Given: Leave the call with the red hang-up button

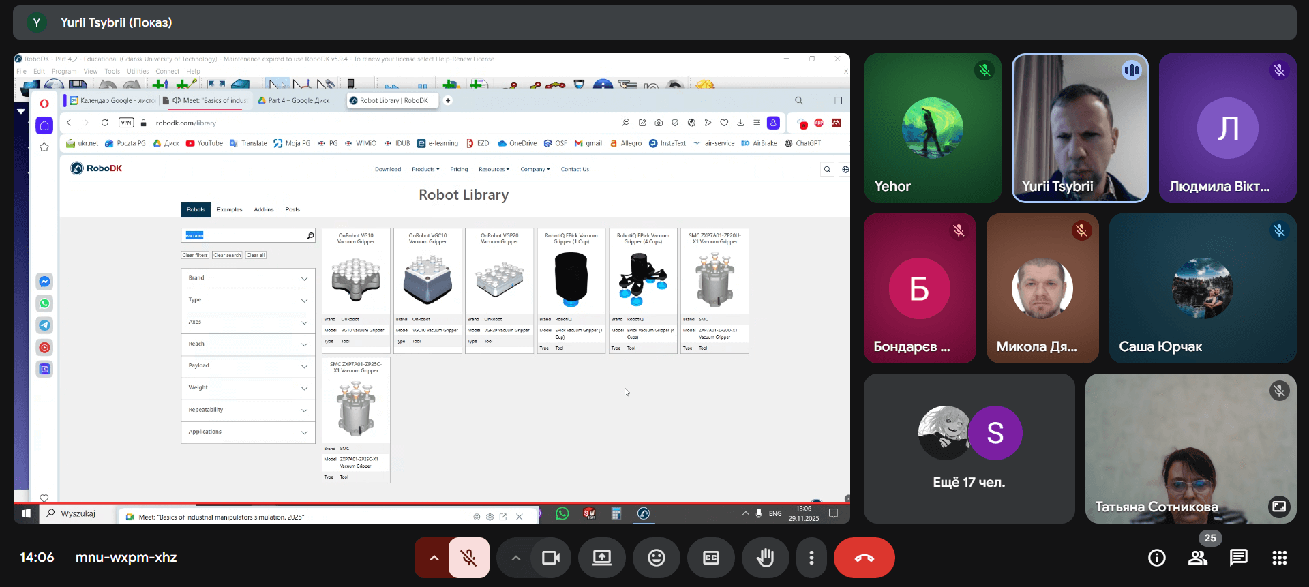Looking at the screenshot, I should [x=864, y=558].
